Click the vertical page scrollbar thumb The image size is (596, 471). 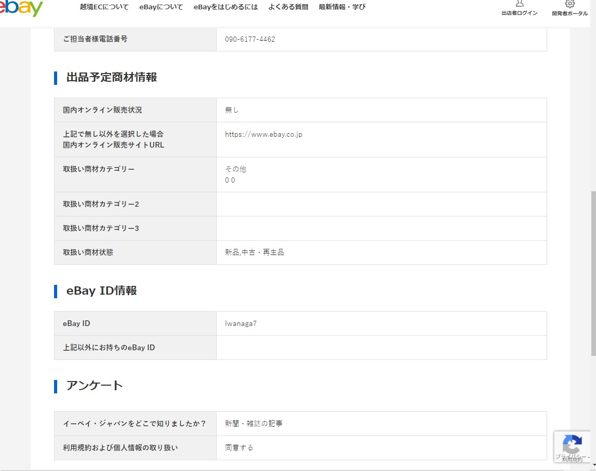coord(593,274)
